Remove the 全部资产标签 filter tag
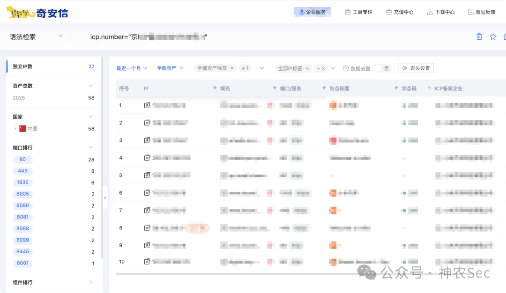This screenshot has width=506, height=293. point(232,68)
